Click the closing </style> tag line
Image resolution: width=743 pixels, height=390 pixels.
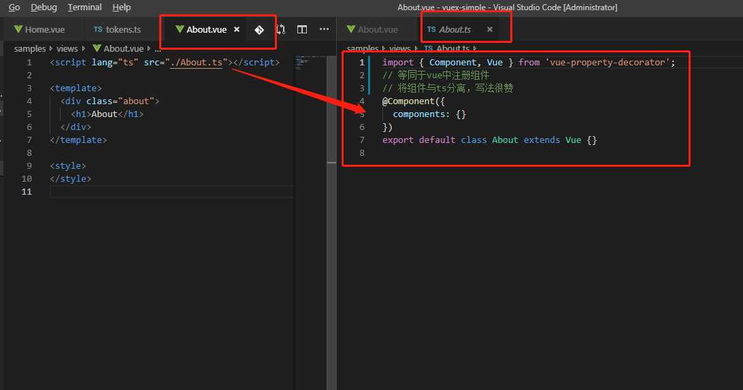pos(71,178)
